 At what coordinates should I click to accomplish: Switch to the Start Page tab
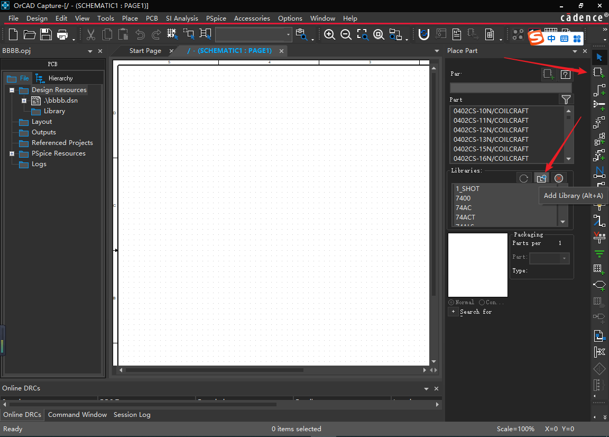[x=145, y=51]
